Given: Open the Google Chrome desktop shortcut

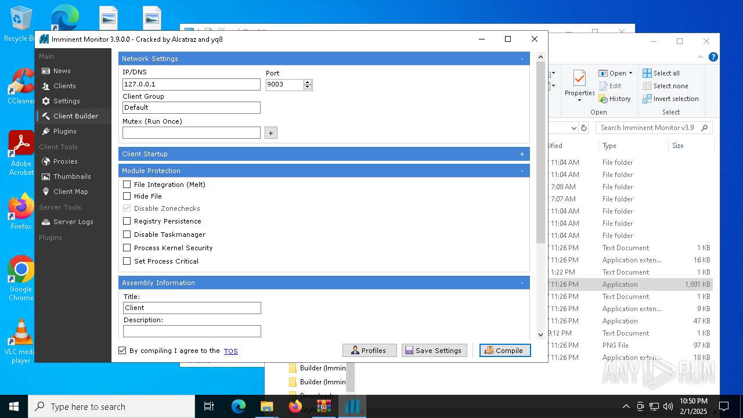Looking at the screenshot, I should coord(21,279).
